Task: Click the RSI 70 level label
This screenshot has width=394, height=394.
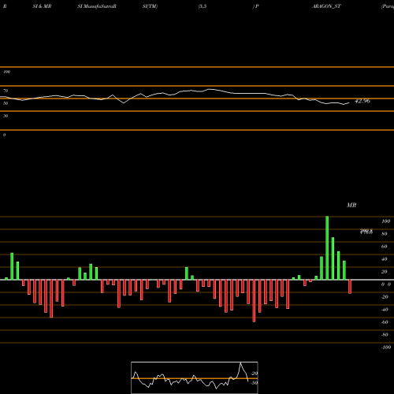Action: [x=6, y=91]
